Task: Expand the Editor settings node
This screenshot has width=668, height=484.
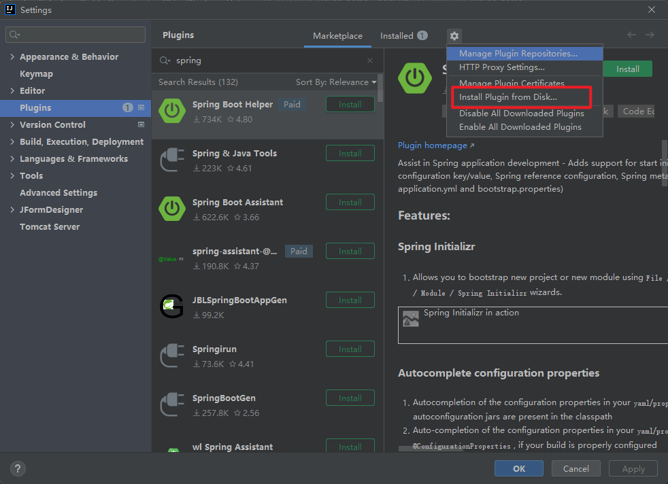Action: (12, 90)
